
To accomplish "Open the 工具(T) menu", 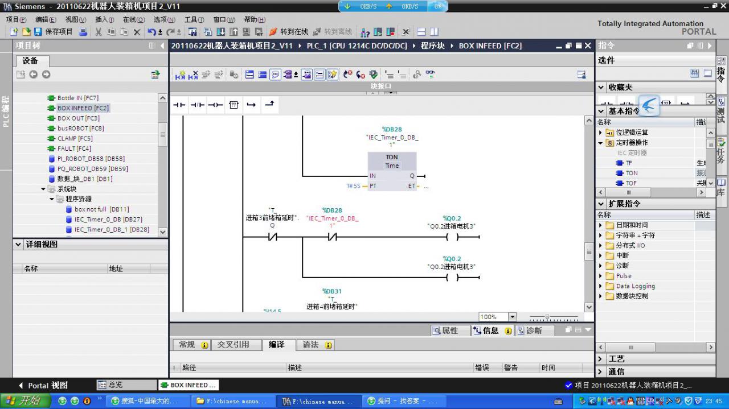I will pos(194,19).
